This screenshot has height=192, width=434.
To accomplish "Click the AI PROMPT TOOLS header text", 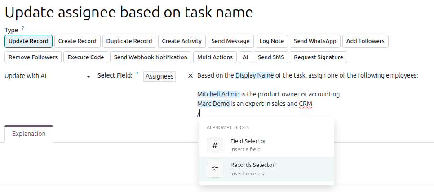I will [227, 127].
